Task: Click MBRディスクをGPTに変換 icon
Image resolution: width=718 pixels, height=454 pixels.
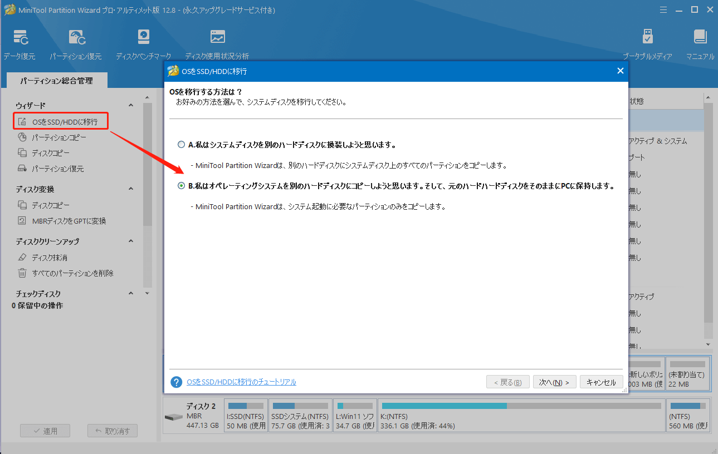Action: pyautogui.click(x=22, y=220)
